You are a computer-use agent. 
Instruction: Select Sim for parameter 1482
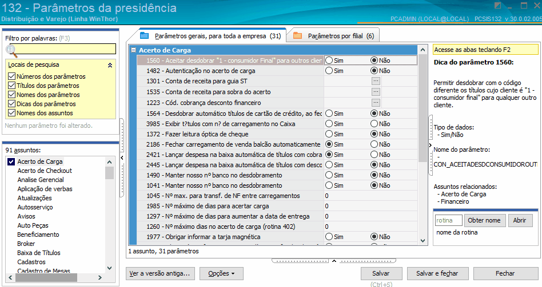329,71
